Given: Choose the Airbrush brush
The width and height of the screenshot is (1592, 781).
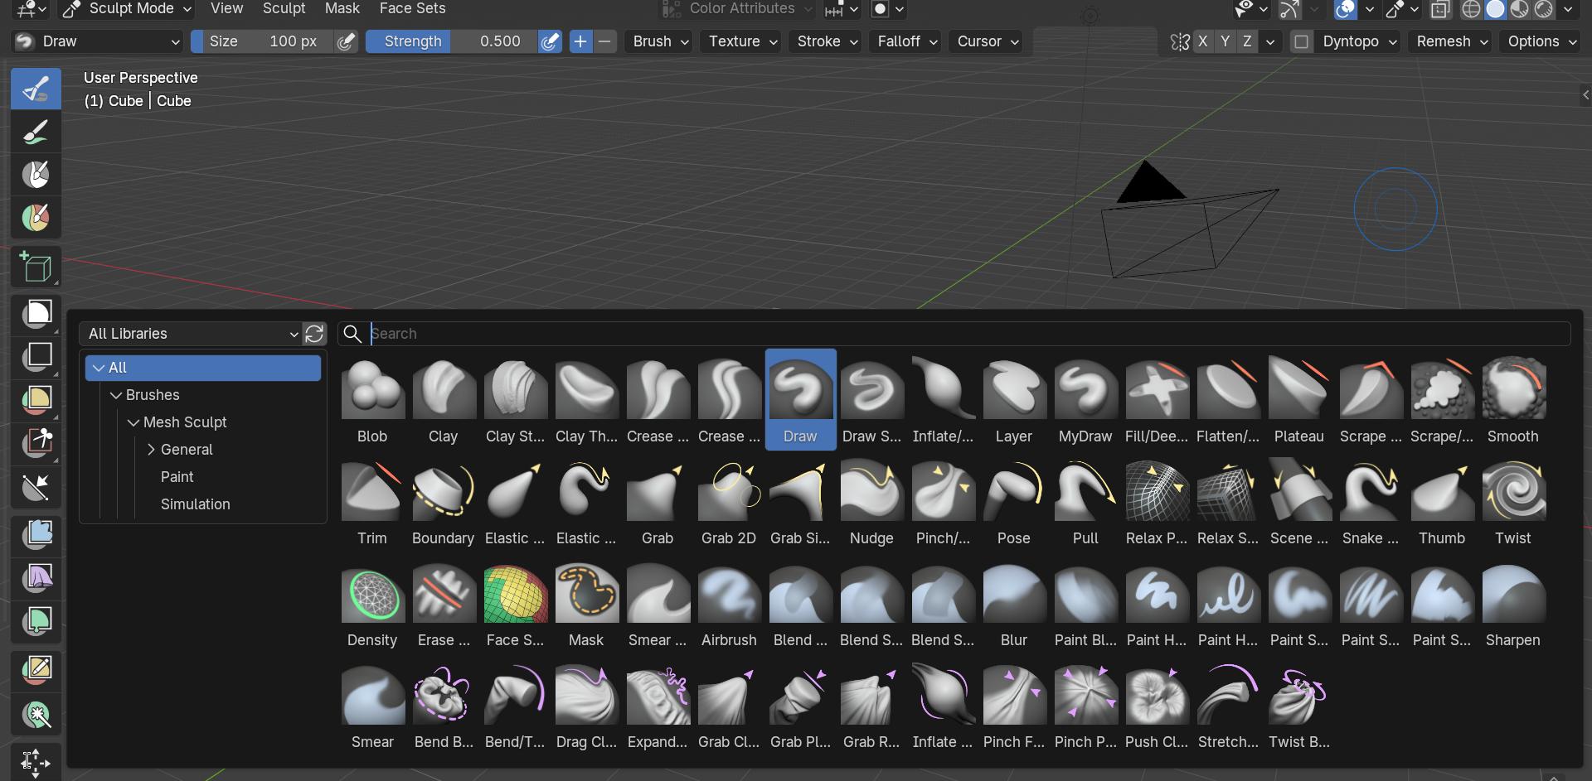Looking at the screenshot, I should click(729, 604).
